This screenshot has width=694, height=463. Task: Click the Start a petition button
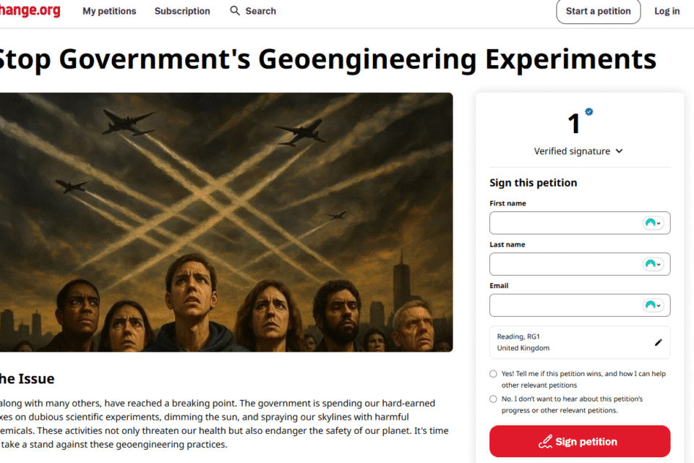point(598,12)
